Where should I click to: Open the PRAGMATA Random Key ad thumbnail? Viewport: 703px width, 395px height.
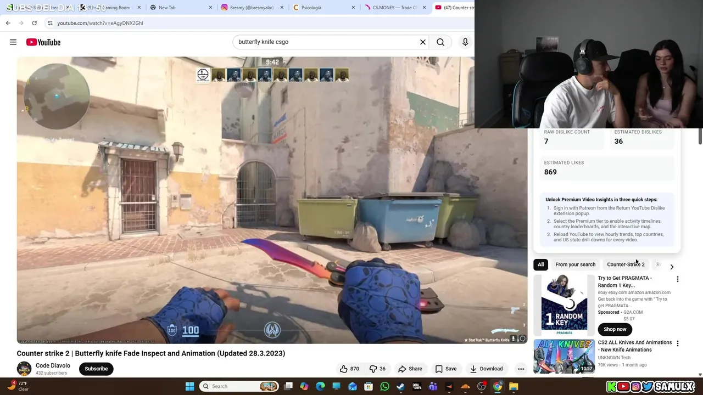tap(564, 305)
